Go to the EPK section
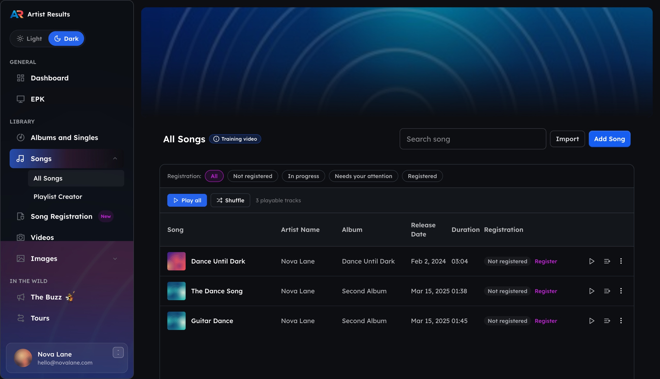The image size is (660, 379). (x=67, y=99)
